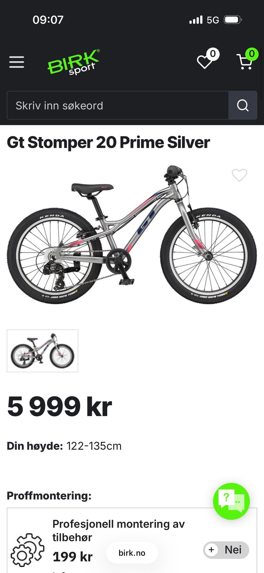
Task: Click the search magnifier button
Action: pyautogui.click(x=243, y=105)
